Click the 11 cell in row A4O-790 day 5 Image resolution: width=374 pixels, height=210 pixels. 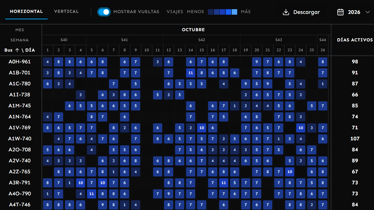[x=91, y=194]
